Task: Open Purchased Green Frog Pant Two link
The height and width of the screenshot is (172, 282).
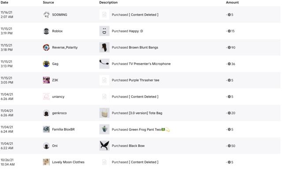Action: tap(141, 129)
